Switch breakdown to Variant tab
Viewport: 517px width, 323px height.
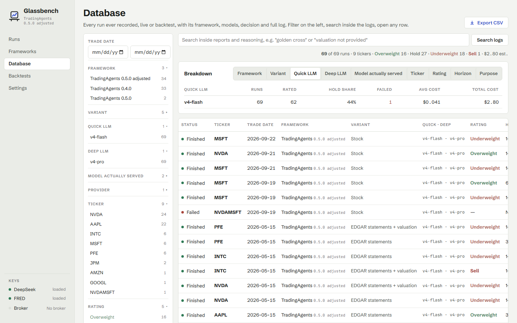click(278, 74)
